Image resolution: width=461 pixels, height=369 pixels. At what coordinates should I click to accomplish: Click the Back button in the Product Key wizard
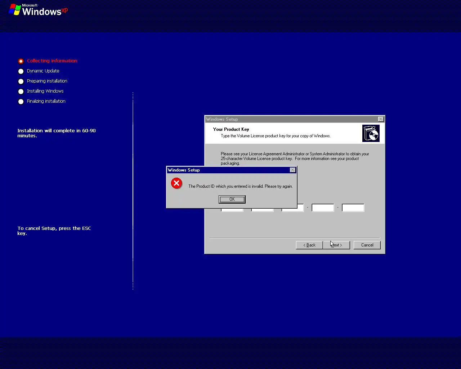coord(309,245)
